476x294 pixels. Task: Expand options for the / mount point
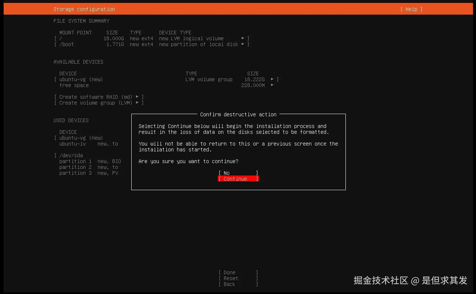[243, 38]
